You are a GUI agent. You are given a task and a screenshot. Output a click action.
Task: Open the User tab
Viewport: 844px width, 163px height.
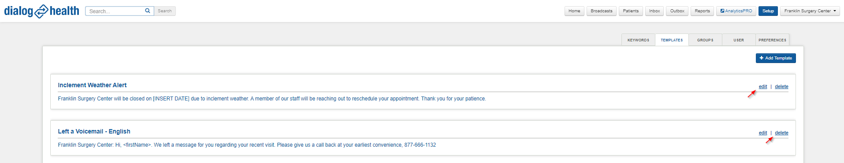pos(739,40)
